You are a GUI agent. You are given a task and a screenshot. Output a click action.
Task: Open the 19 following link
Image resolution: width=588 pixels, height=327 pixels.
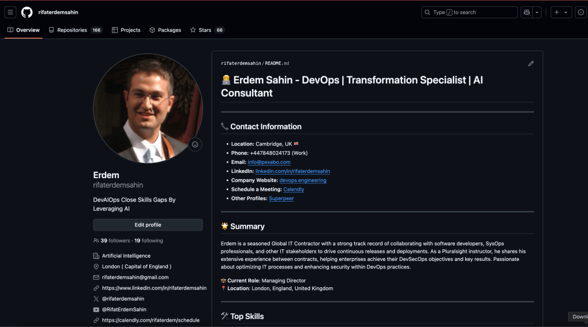point(149,241)
